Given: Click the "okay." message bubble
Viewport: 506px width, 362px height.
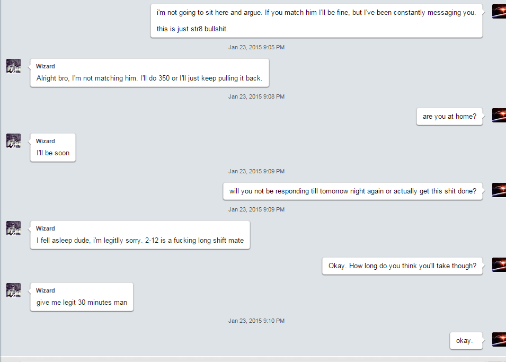Looking at the screenshot, I should (x=466, y=341).
